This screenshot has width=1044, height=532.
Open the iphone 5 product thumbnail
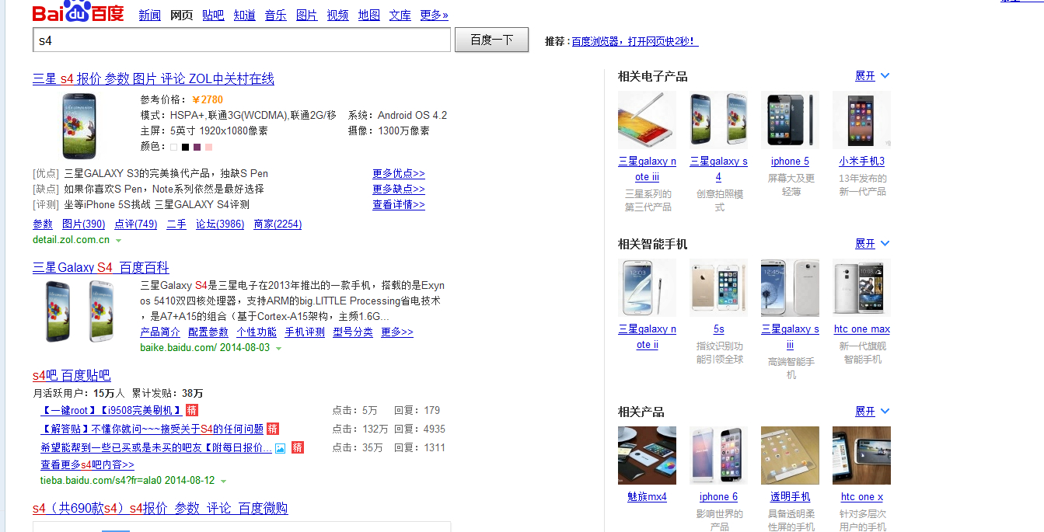(x=790, y=120)
